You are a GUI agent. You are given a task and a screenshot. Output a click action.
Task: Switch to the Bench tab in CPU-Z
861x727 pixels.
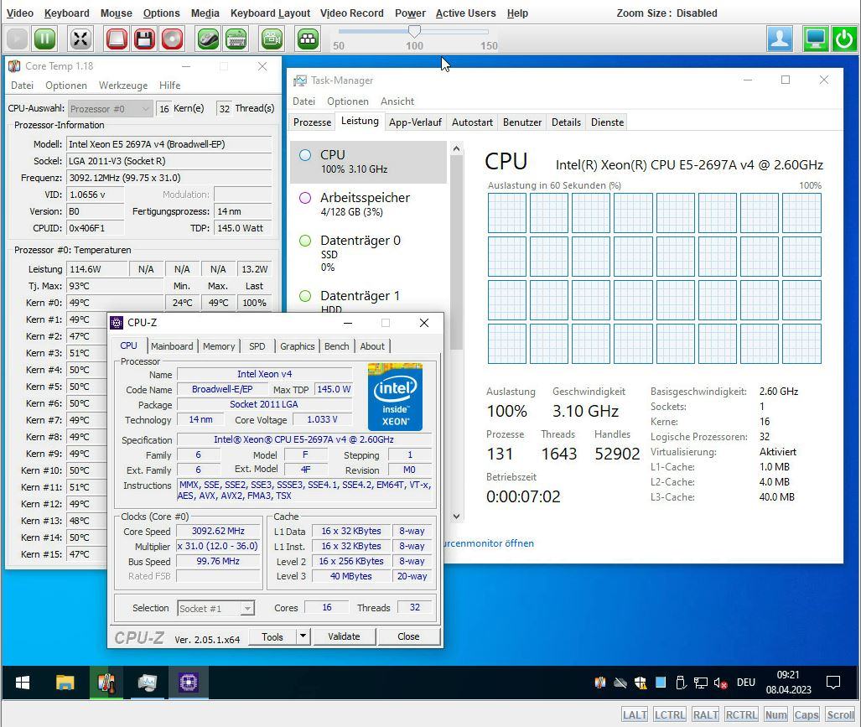336,346
